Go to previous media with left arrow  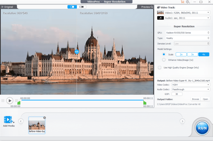click(21, 121)
